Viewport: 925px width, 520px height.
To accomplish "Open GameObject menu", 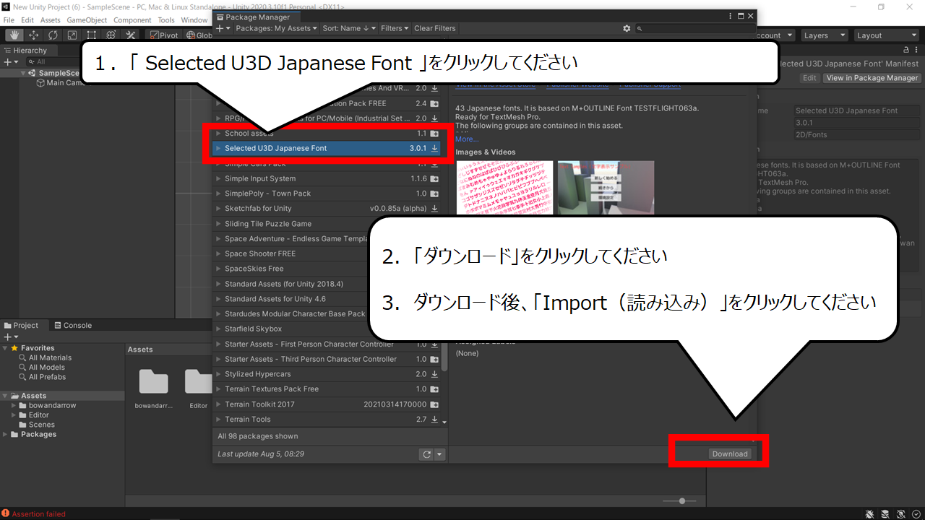I will point(87,20).
